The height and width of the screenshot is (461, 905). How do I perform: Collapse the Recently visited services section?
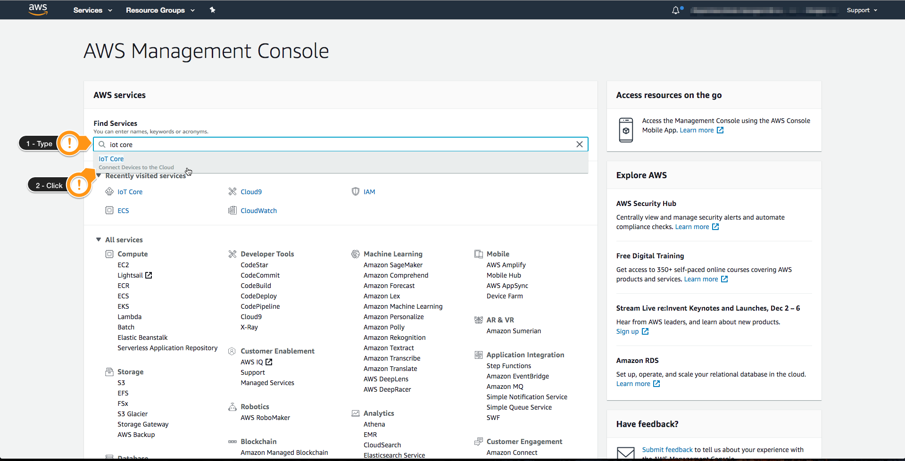tap(99, 176)
